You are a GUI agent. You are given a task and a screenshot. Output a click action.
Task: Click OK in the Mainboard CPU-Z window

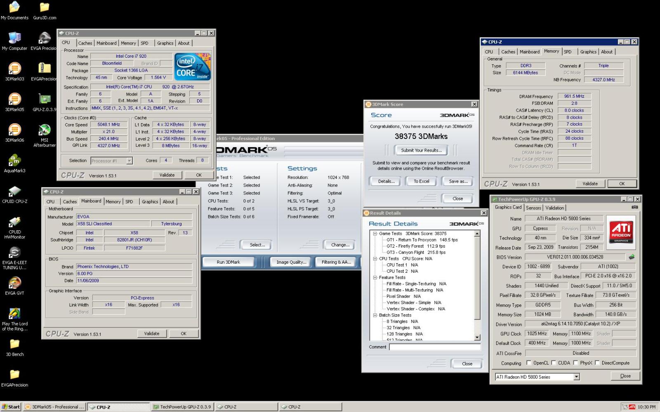183,334
